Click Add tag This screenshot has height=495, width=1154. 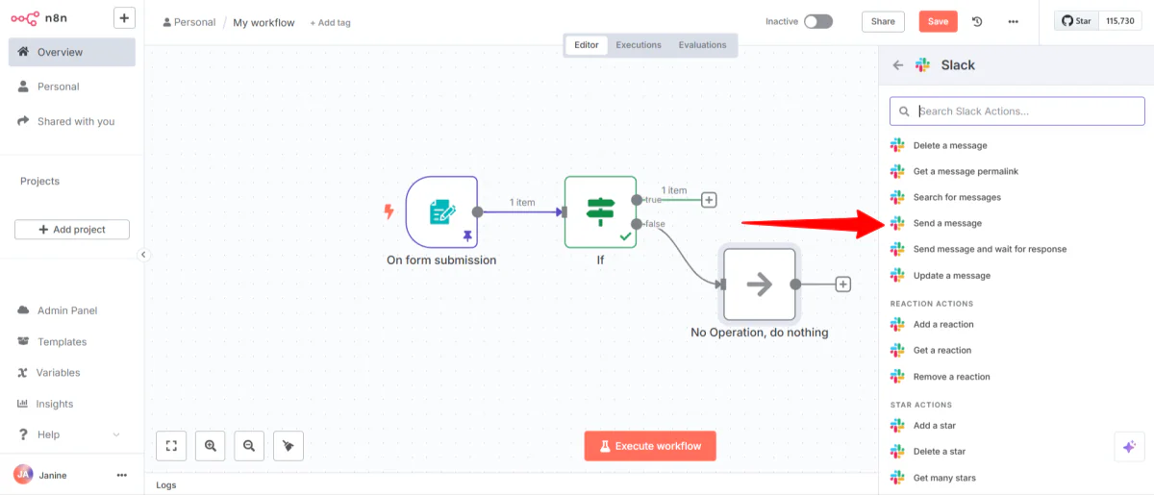(x=330, y=22)
